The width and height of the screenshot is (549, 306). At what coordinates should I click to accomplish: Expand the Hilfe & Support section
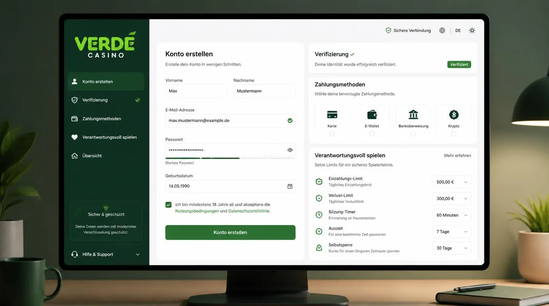106,254
